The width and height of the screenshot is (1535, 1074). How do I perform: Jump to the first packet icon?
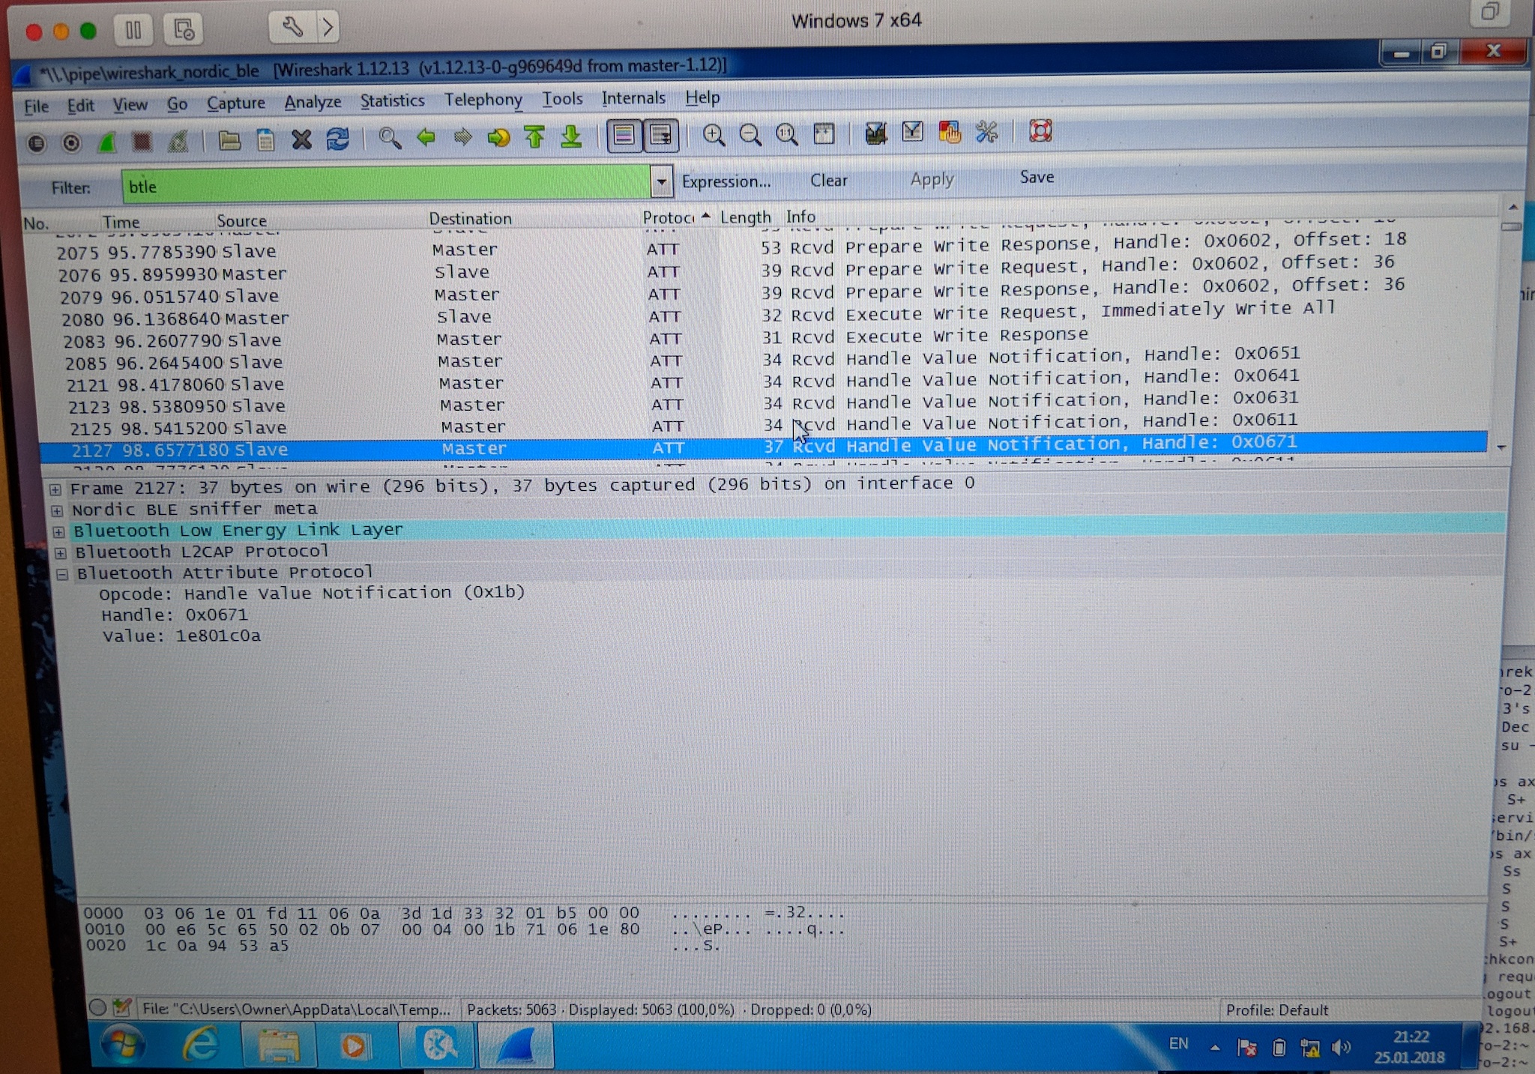pos(534,136)
